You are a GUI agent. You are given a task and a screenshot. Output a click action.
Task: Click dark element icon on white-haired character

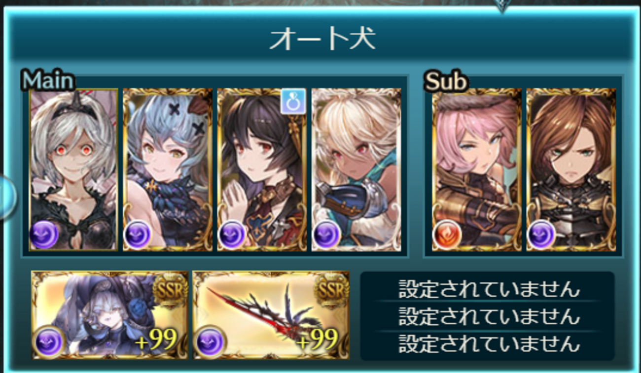click(326, 235)
